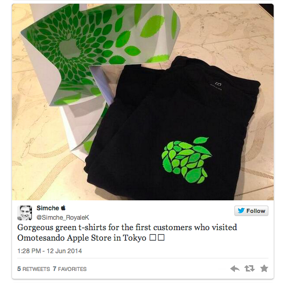Follow Simche with the Follow button

[251, 211]
